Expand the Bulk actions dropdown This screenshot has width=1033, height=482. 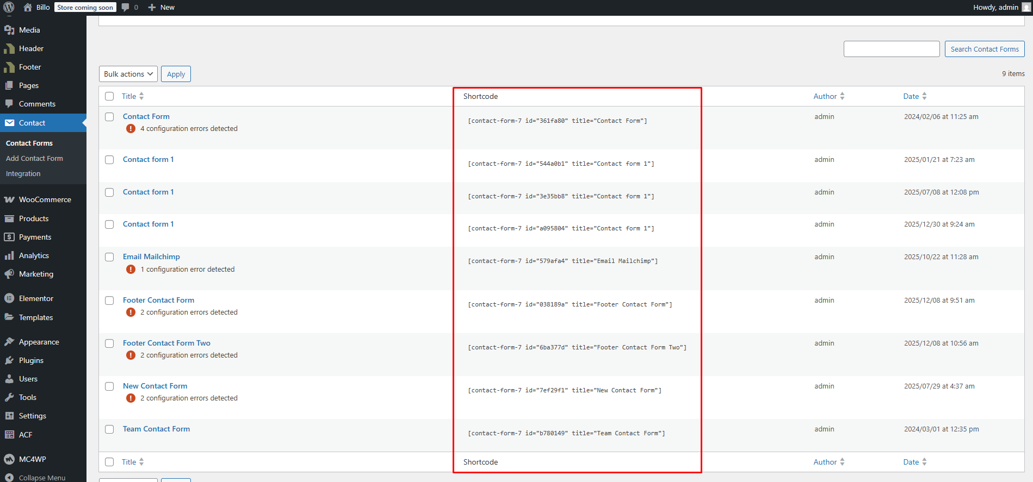[x=128, y=74]
